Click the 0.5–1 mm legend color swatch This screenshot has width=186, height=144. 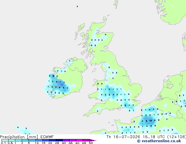(x=12, y=140)
